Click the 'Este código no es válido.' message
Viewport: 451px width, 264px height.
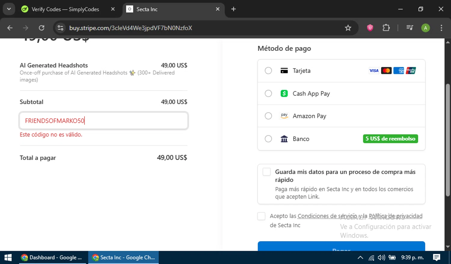pyautogui.click(x=51, y=135)
